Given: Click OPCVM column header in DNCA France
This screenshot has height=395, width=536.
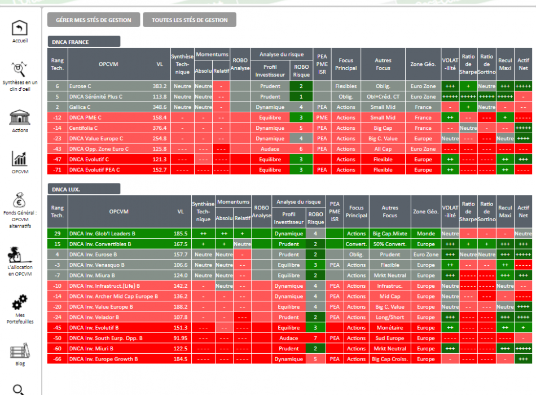Looking at the screenshot, I should [108, 64].
